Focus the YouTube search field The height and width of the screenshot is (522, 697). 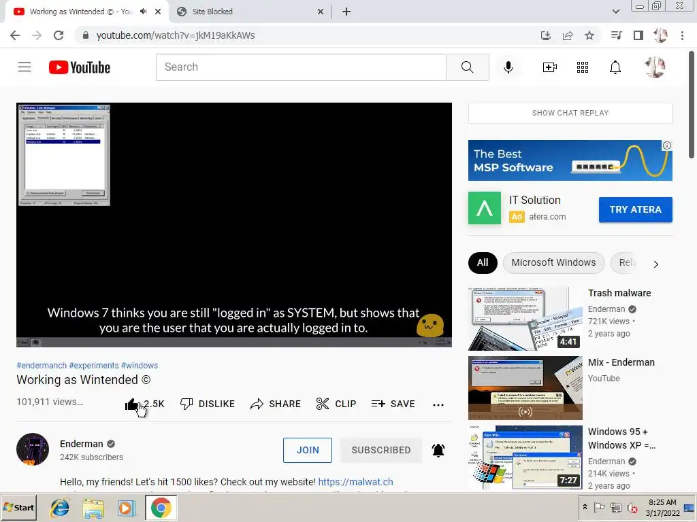pyautogui.click(x=301, y=67)
